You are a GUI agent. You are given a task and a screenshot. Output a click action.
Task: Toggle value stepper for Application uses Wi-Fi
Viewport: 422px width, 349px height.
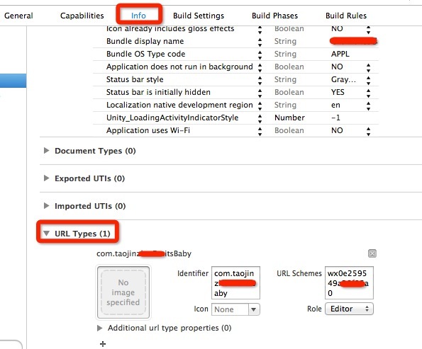[368, 131]
